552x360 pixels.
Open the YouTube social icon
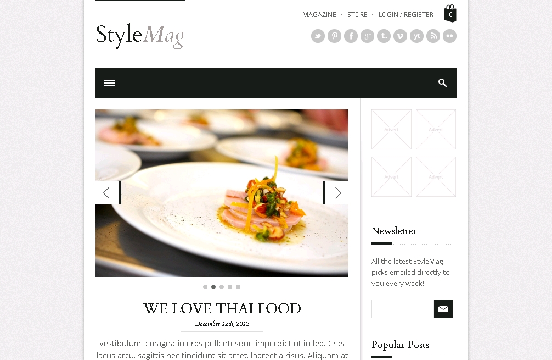tap(417, 36)
